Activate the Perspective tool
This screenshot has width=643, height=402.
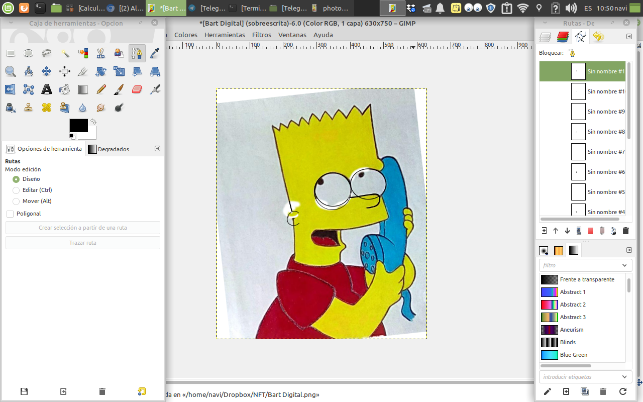click(x=155, y=71)
